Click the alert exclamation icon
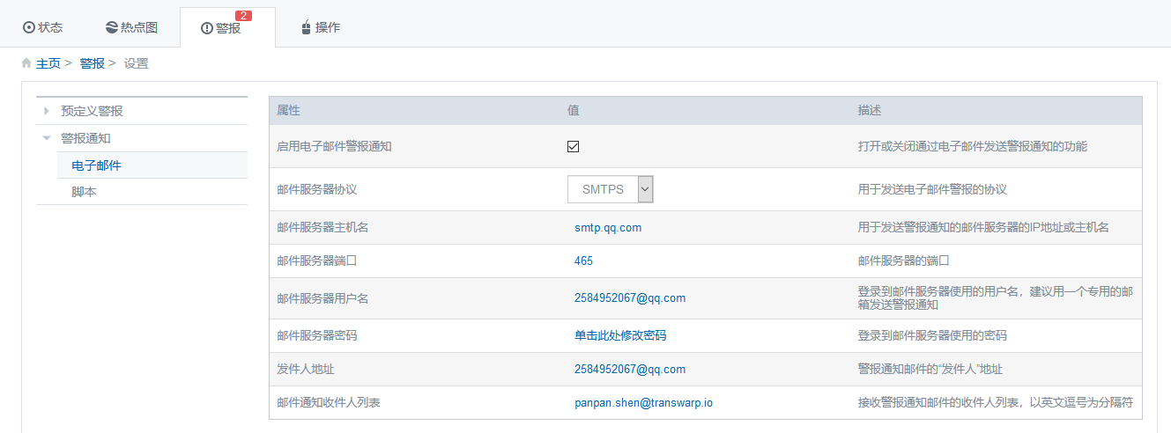1171x433 pixels. pyautogui.click(x=207, y=28)
